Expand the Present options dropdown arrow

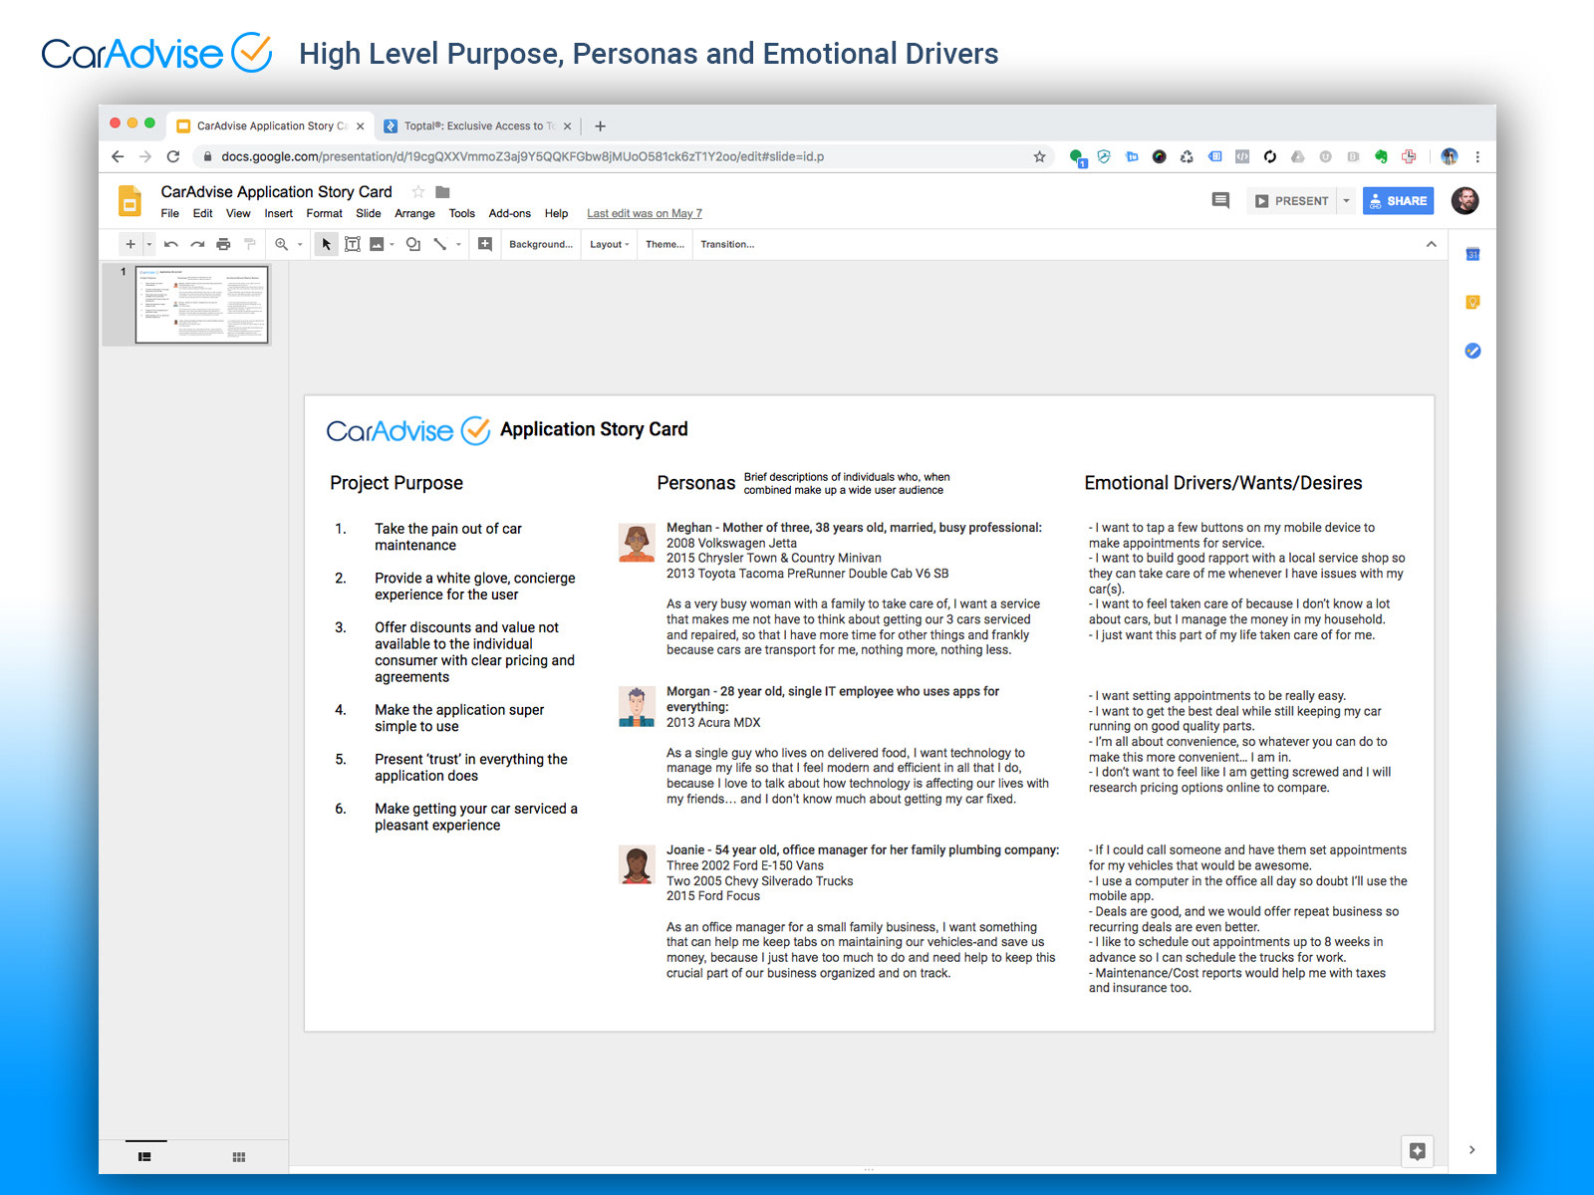click(1346, 200)
